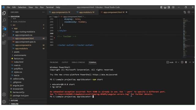Open styles.css in the explorer

point(27,72)
